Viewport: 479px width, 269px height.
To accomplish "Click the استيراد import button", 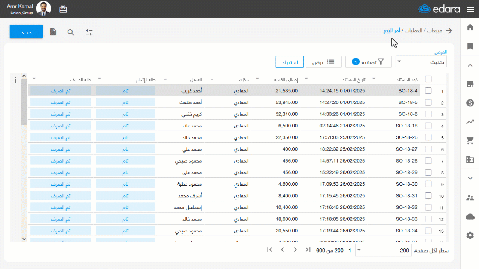I will click(x=290, y=62).
